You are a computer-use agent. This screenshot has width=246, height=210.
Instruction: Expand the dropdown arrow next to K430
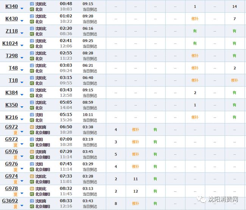pos(22,21)
